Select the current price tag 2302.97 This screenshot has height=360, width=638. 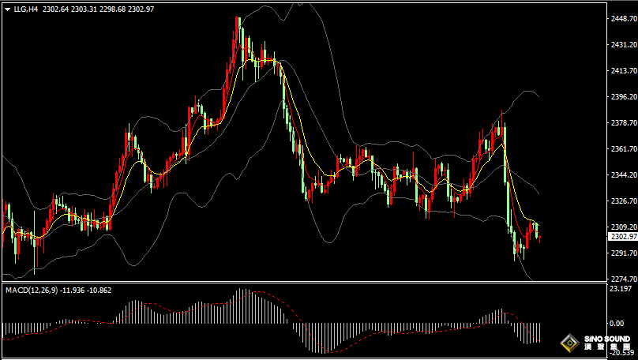click(621, 237)
